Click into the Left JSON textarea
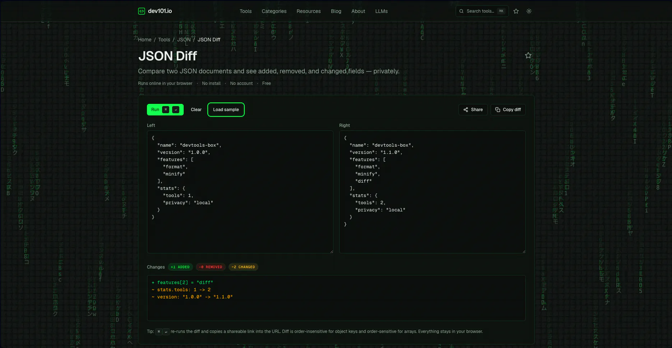 240,192
